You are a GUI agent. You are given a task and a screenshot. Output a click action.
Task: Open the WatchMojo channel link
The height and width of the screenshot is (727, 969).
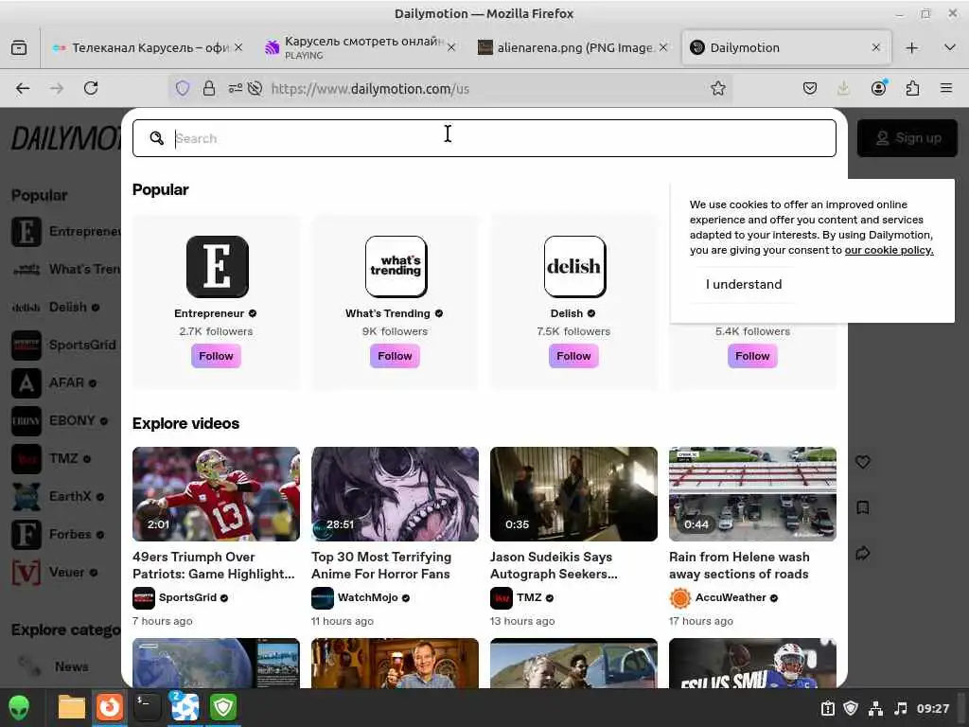pyautogui.click(x=367, y=598)
